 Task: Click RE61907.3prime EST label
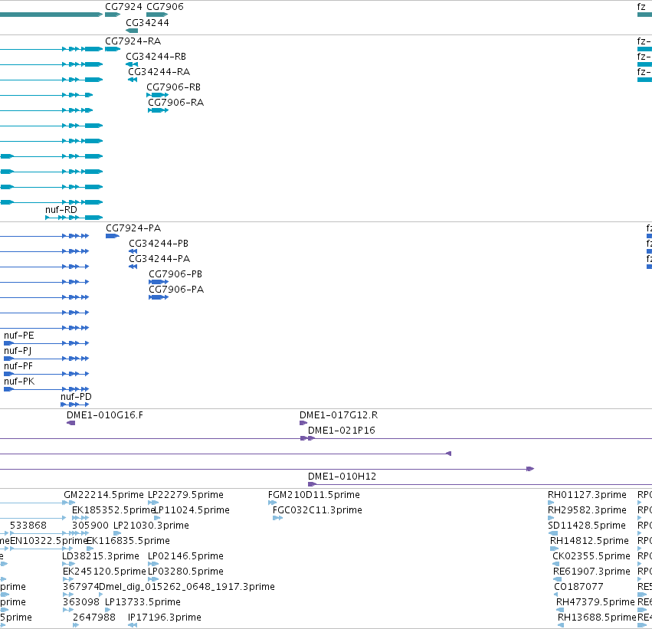(591, 572)
